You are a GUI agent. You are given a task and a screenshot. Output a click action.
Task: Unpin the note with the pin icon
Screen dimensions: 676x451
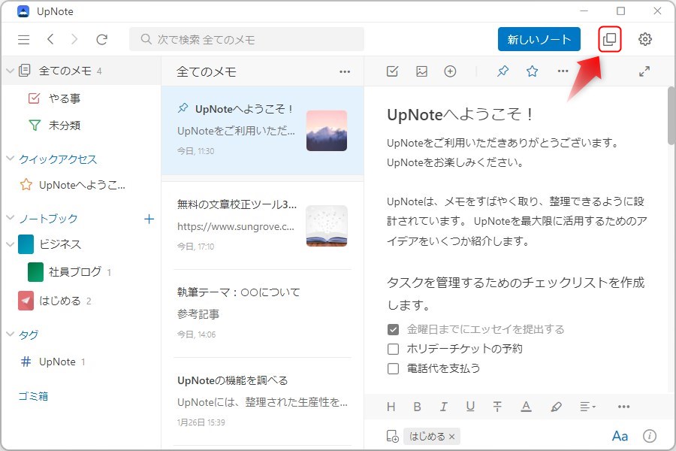[502, 71]
